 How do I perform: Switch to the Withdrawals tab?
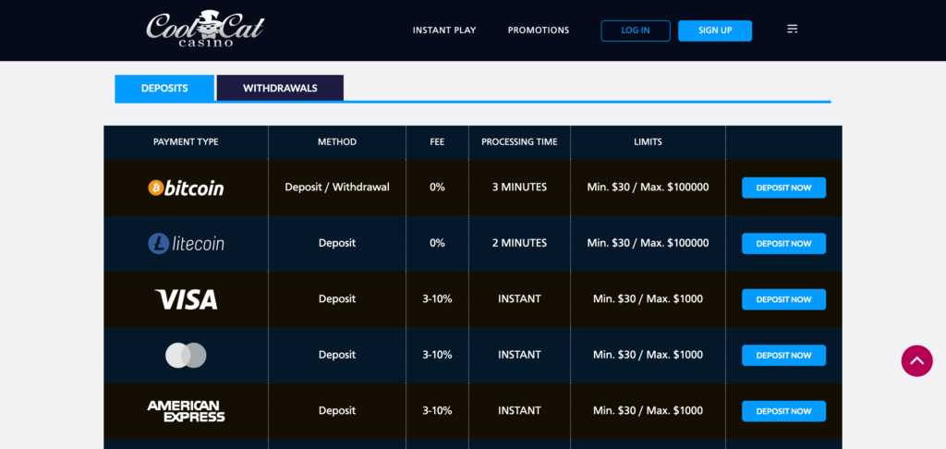click(x=280, y=88)
